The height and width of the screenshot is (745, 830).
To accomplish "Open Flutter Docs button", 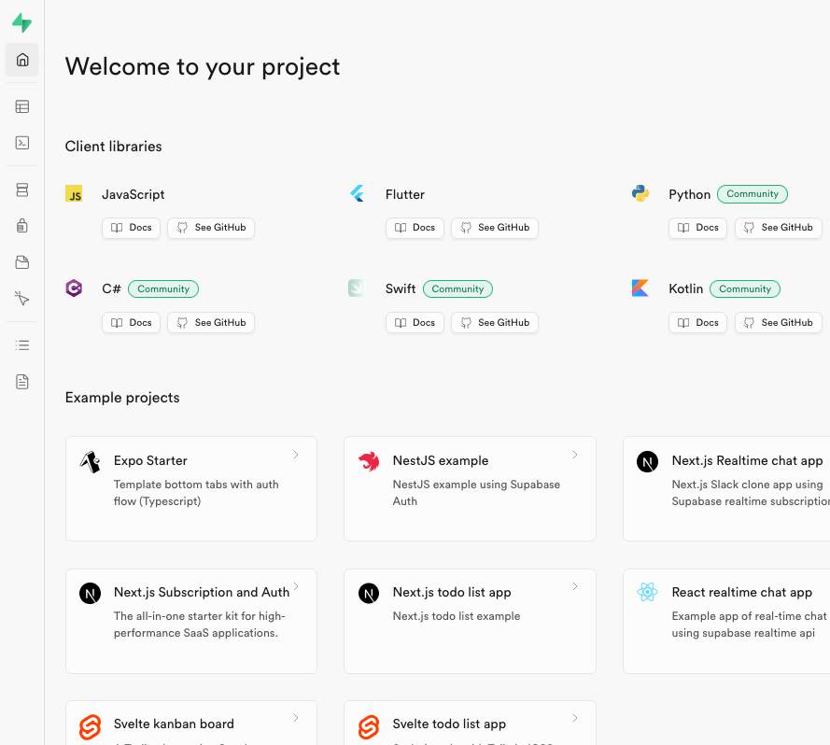I will [415, 228].
